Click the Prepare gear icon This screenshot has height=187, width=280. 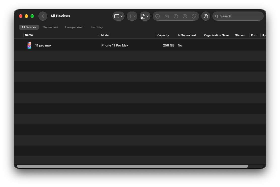point(158,16)
